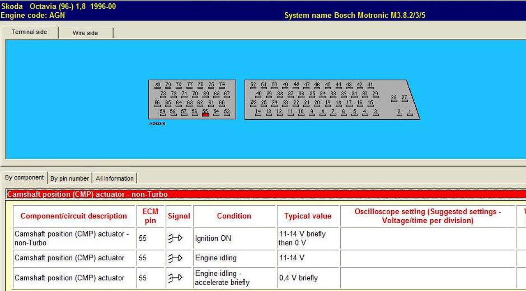Select the red Camshaft position actuator header bar

pyautogui.click(x=266, y=194)
